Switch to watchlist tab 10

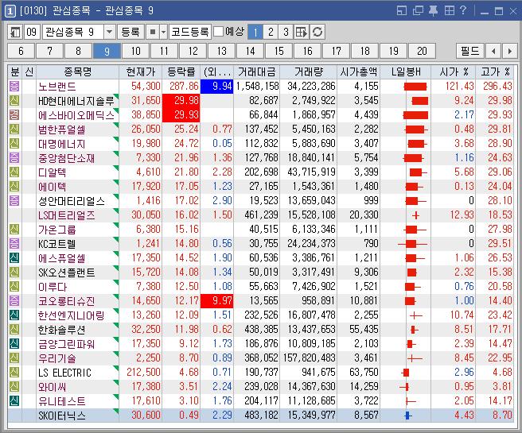point(135,51)
